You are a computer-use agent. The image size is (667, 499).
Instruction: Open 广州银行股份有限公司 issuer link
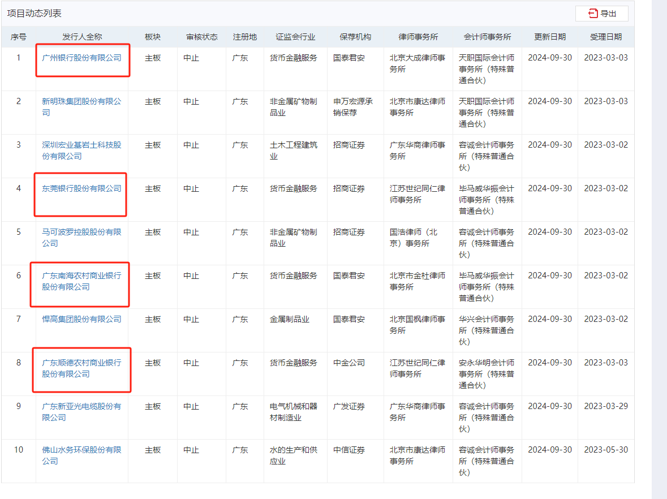tap(81, 58)
